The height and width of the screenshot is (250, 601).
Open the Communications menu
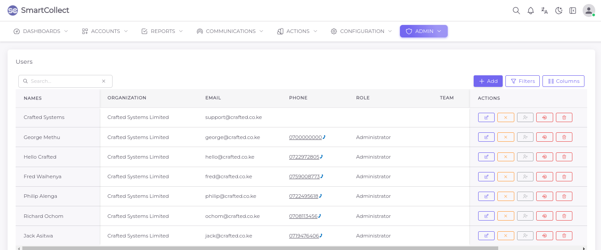[230, 31]
